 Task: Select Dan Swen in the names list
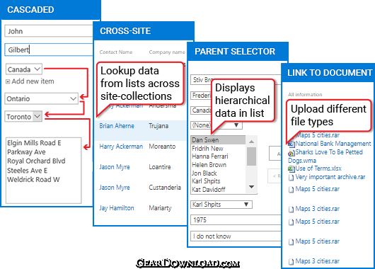point(218,139)
